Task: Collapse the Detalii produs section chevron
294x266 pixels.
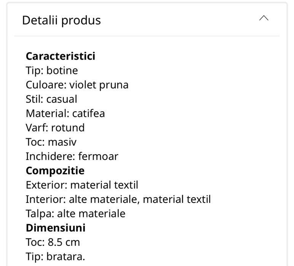Action: click(x=264, y=19)
